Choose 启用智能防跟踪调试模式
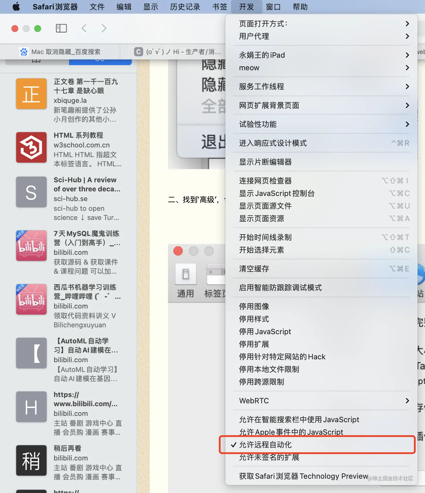This screenshot has width=425, height=493. coord(321,288)
